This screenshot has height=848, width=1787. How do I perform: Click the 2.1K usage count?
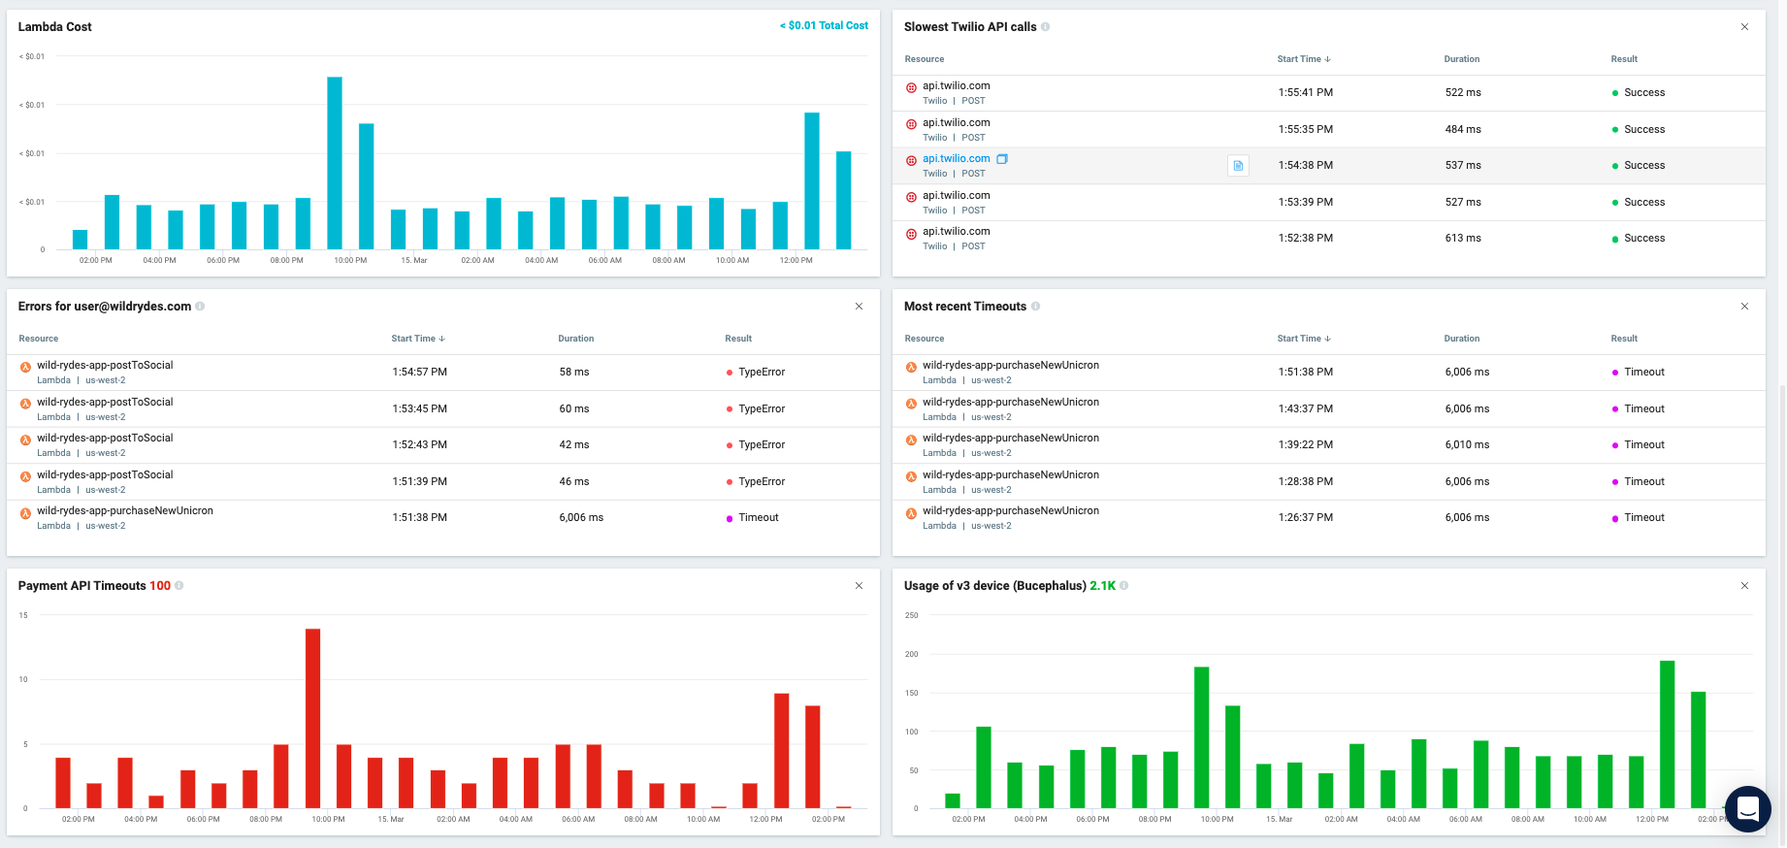pyautogui.click(x=1102, y=586)
